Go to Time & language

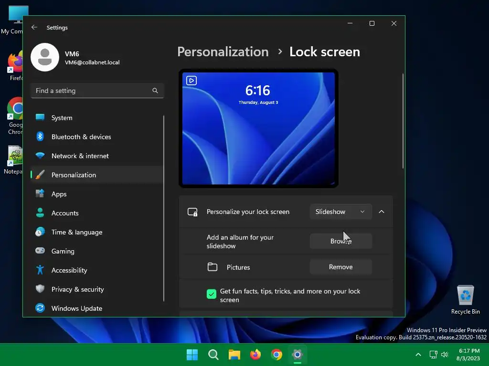tap(96, 232)
